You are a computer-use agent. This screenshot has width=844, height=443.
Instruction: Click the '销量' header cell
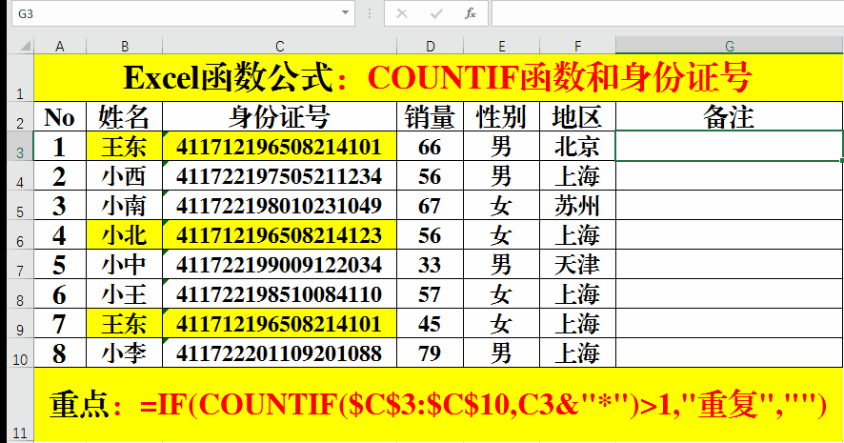coord(430,116)
